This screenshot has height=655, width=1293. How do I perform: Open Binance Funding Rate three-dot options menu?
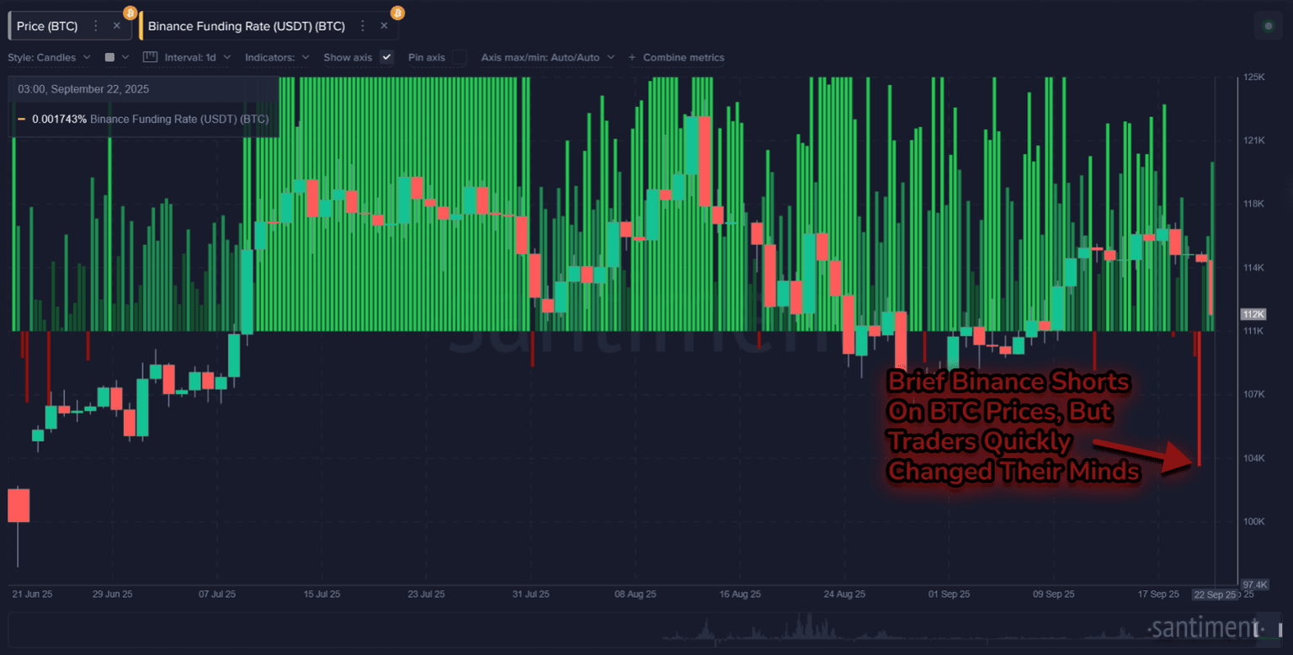coord(363,26)
